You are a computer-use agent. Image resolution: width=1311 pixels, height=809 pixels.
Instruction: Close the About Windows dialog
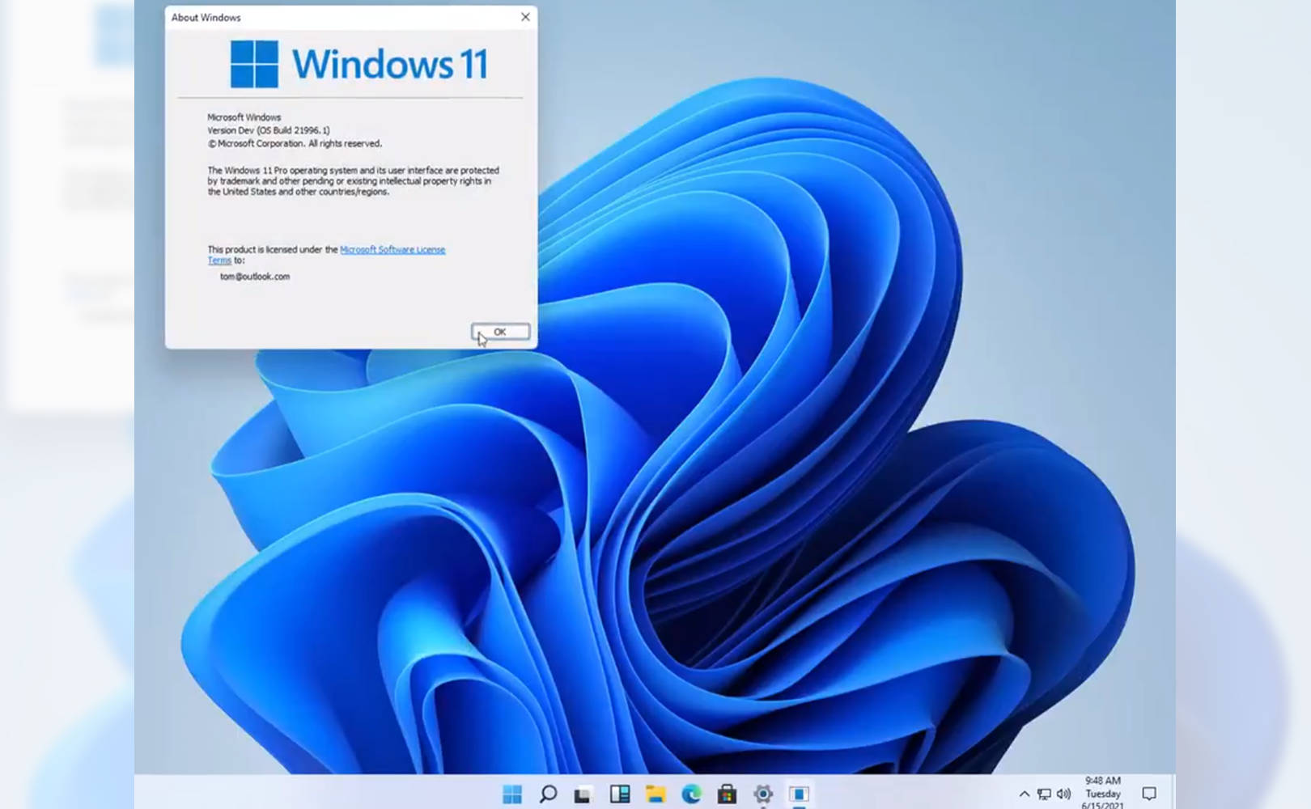524,17
